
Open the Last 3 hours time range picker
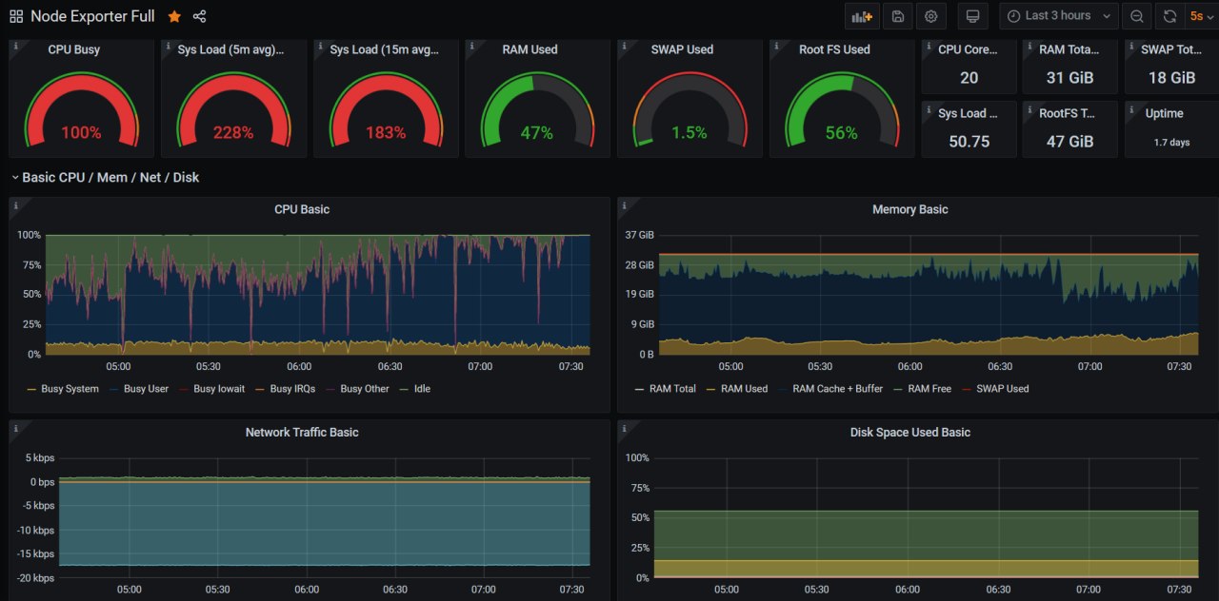tap(1058, 16)
